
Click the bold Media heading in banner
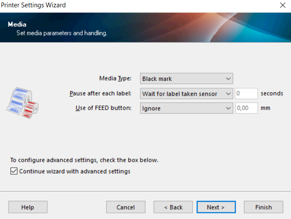click(17, 25)
